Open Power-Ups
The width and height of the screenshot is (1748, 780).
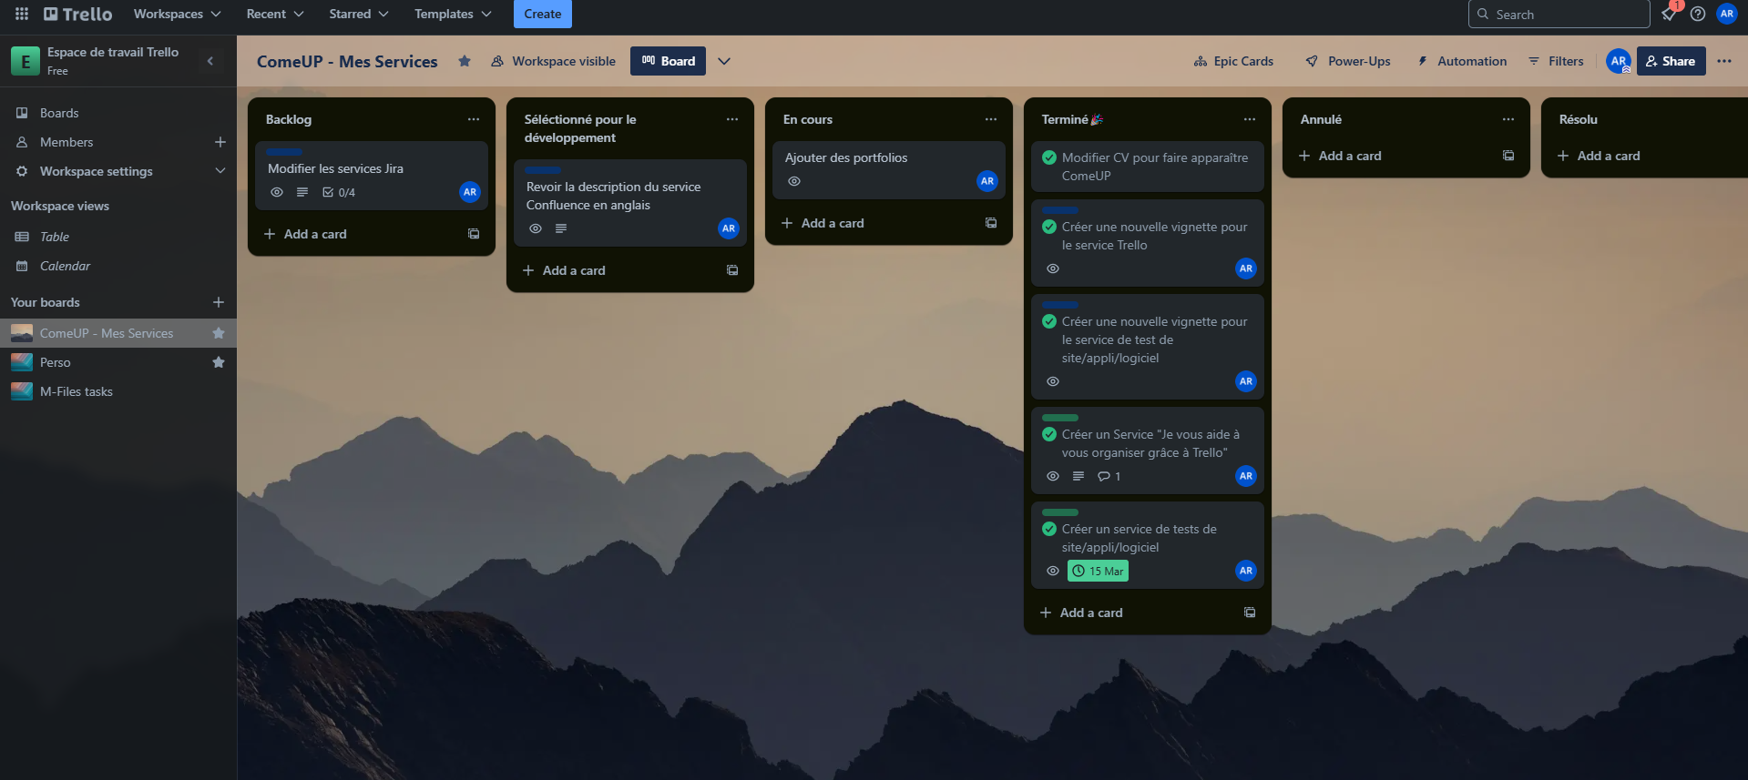pos(1348,61)
